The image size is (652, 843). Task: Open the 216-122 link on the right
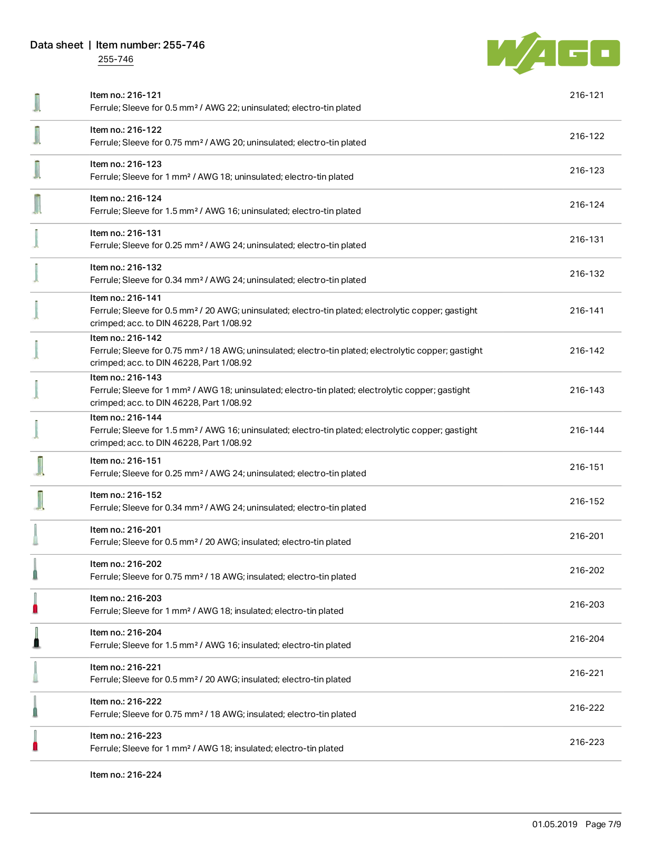coord(587,136)
